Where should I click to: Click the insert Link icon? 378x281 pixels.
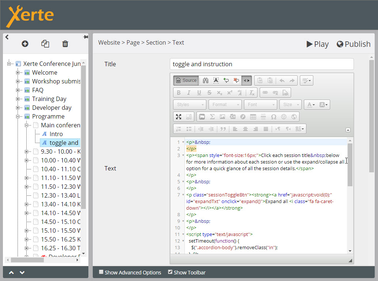(x=265, y=93)
